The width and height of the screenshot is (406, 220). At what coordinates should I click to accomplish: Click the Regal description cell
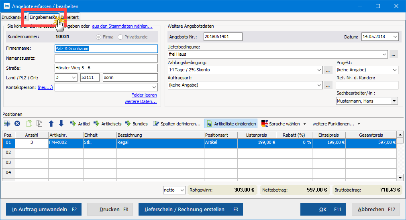[160, 143]
